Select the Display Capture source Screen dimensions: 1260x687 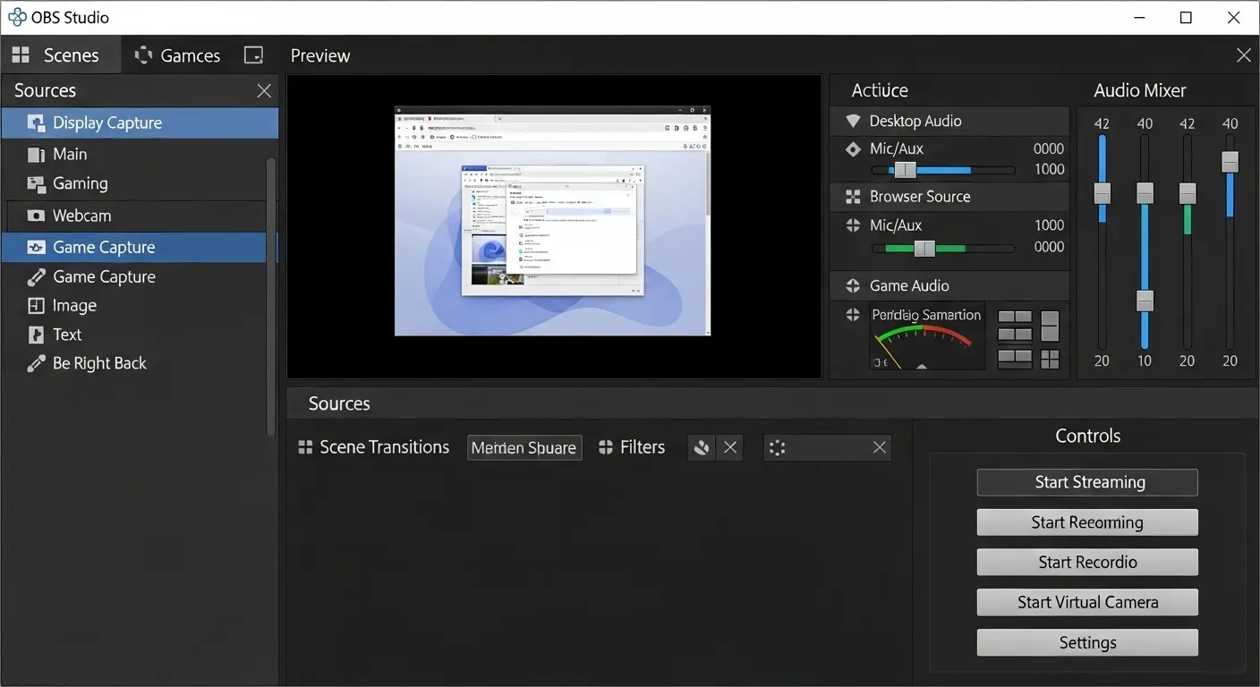[140, 123]
